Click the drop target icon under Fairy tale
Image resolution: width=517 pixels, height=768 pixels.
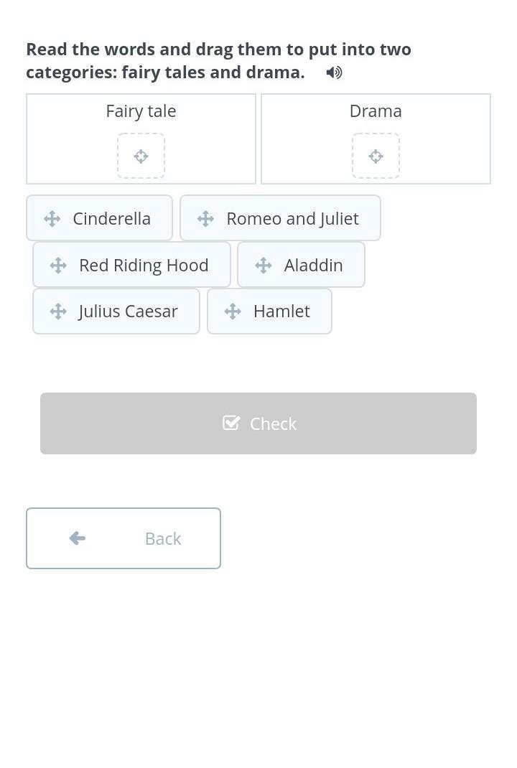coord(141,156)
